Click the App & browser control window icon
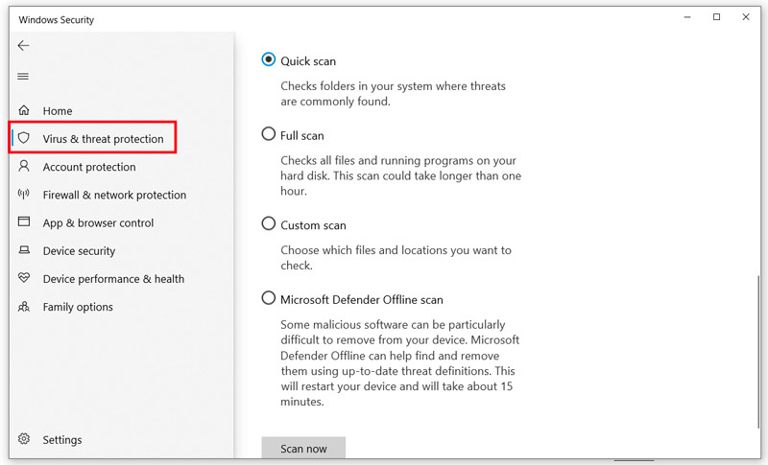 (23, 221)
